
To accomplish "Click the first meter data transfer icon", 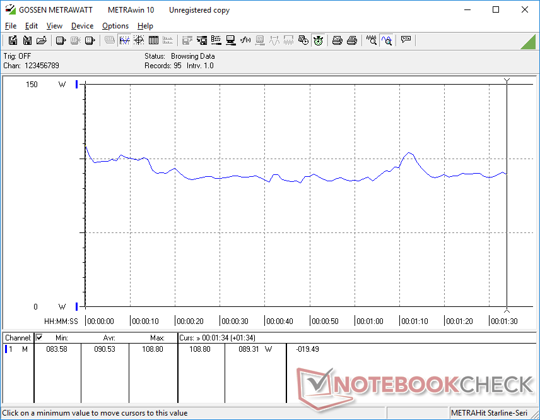I will (61, 40).
